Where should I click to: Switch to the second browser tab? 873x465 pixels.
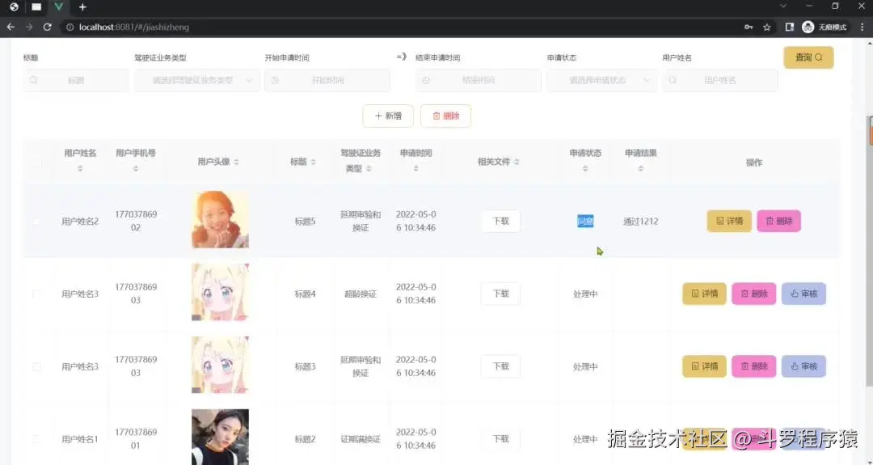tap(36, 6)
